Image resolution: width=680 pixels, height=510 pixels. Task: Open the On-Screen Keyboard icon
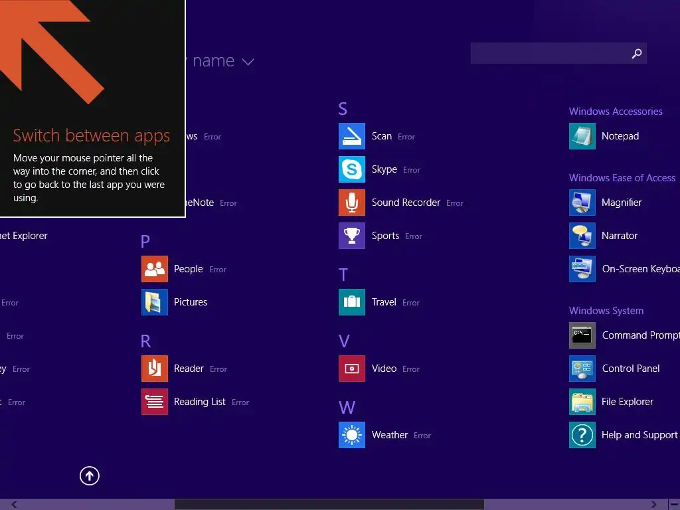click(582, 269)
